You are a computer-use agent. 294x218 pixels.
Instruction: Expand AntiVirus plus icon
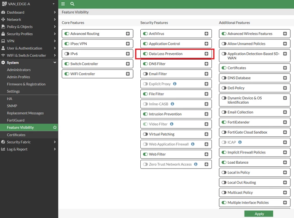click(207, 33)
